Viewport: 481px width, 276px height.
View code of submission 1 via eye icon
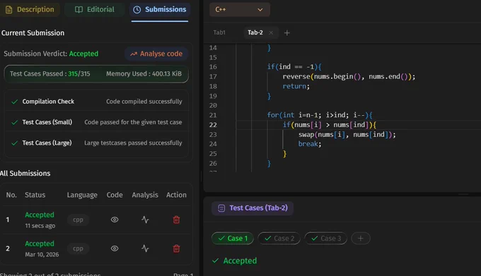(115, 220)
